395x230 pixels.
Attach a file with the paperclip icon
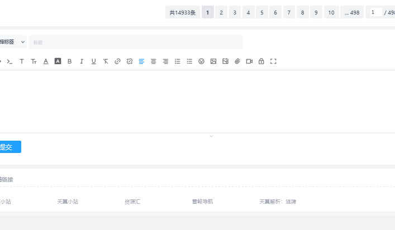click(x=237, y=61)
